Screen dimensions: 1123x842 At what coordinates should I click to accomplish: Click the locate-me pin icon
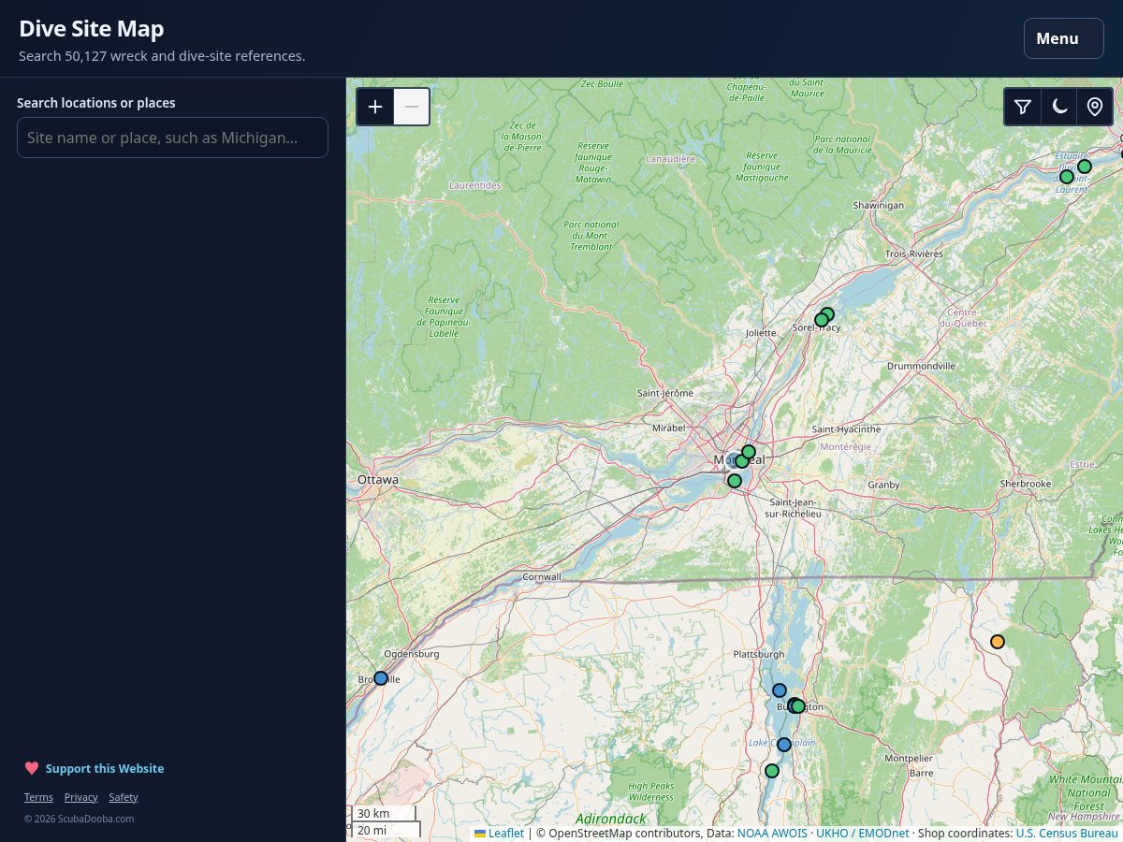click(x=1095, y=107)
